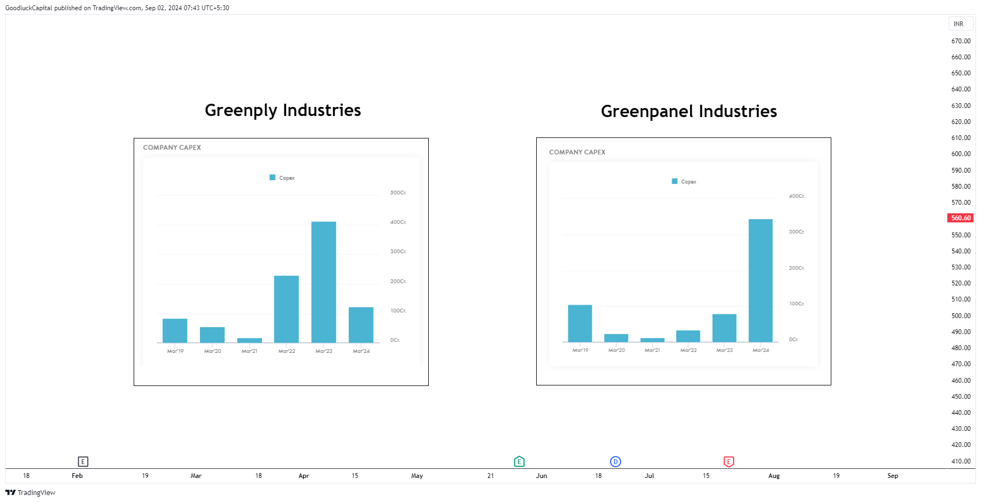Click the black earnings marker near Feb
This screenshot has width=981, height=502.
point(83,461)
